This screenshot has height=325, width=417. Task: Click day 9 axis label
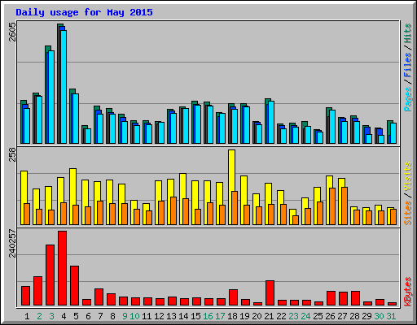125,316
